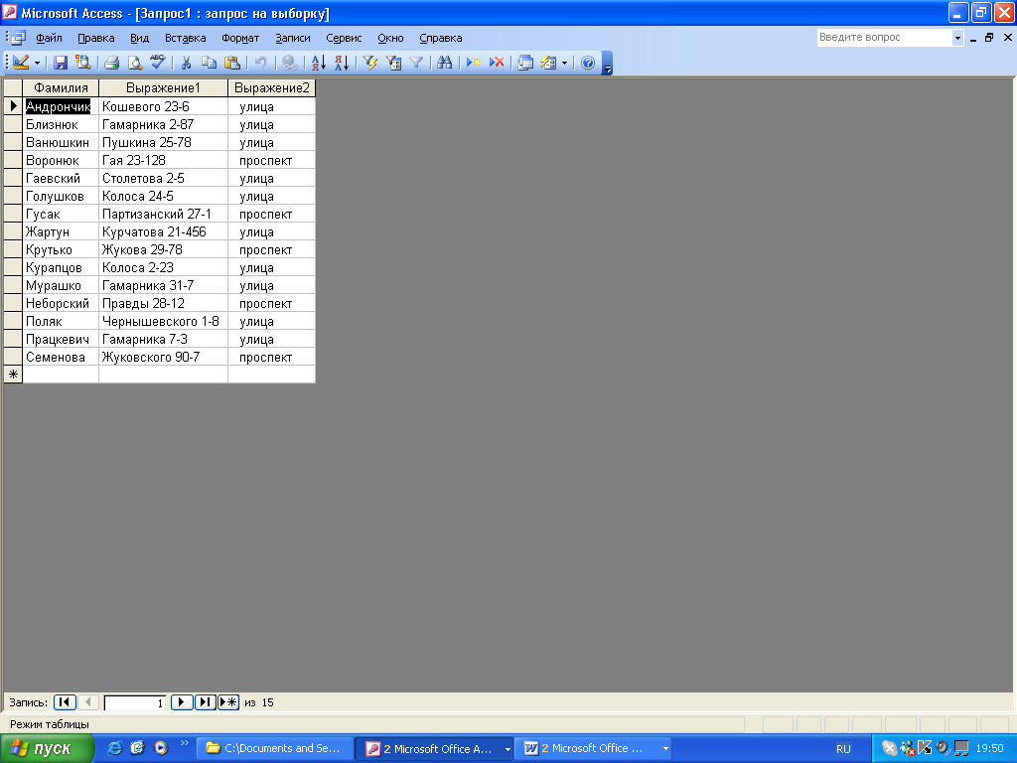Open the пуск Start button
The image size is (1017, 763).
(47, 749)
